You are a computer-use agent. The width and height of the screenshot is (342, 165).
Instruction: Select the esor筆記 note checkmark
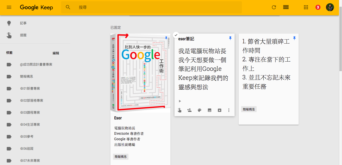(x=176, y=35)
